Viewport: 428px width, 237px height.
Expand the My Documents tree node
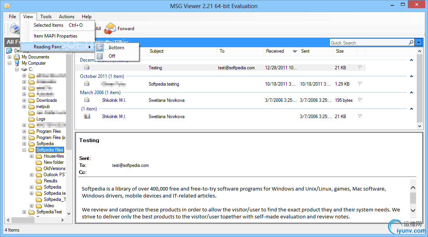tap(10, 57)
